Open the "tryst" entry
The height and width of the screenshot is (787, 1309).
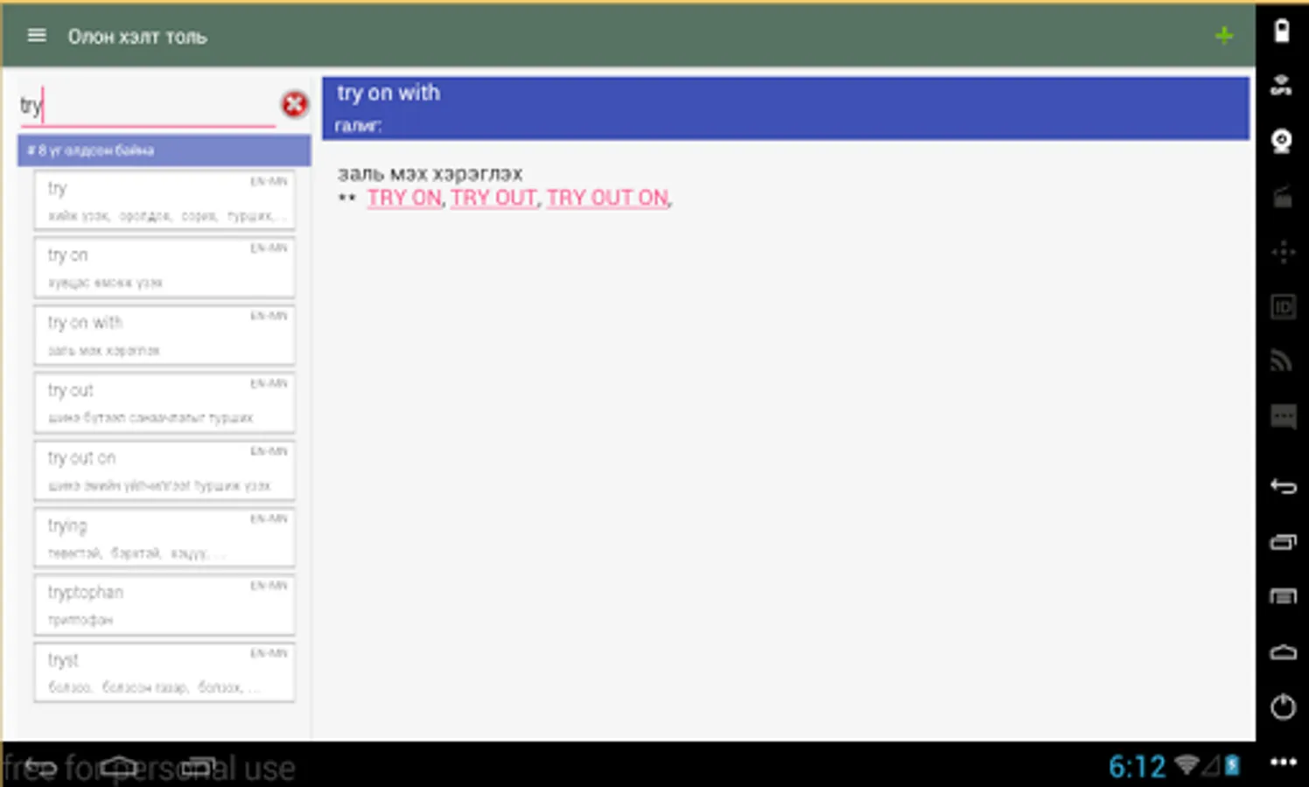[x=164, y=672]
